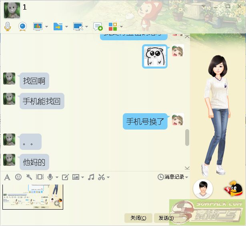This screenshot has height=226, width=246.
Task: Open the emoji smiley picker
Action: pyautogui.click(x=18, y=177)
